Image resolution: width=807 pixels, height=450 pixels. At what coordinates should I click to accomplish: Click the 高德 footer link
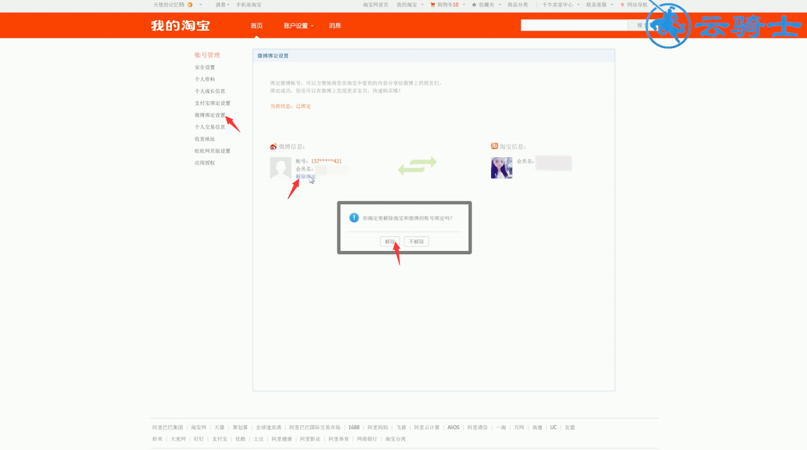pyautogui.click(x=537, y=427)
